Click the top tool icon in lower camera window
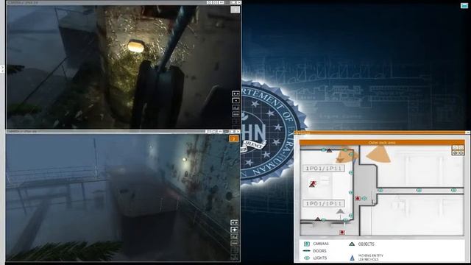471x265 pixels. point(234,222)
